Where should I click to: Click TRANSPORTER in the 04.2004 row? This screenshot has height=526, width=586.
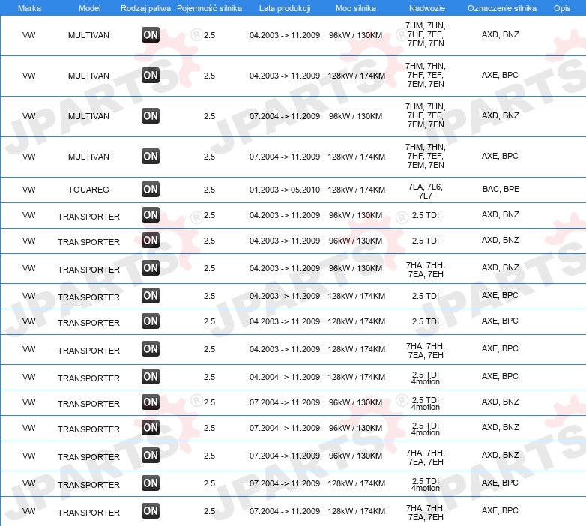88,378
